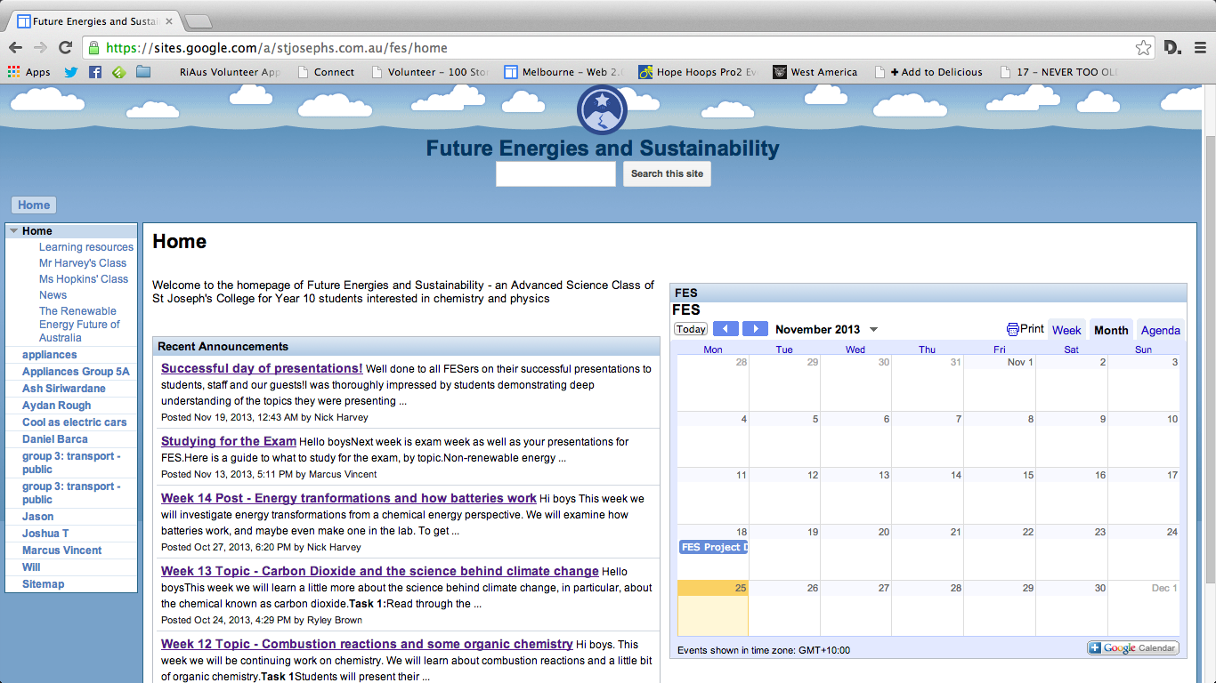Open the Facebook bookmark icon
Screen dimensions: 1216x683
95,72
